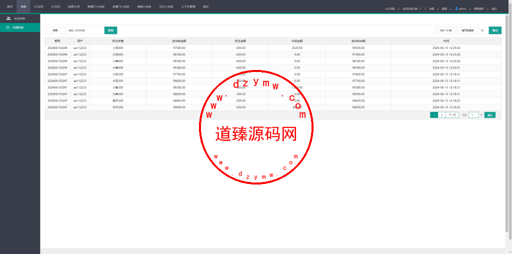Open the 香港六合彩 tab

[x=144, y=6]
